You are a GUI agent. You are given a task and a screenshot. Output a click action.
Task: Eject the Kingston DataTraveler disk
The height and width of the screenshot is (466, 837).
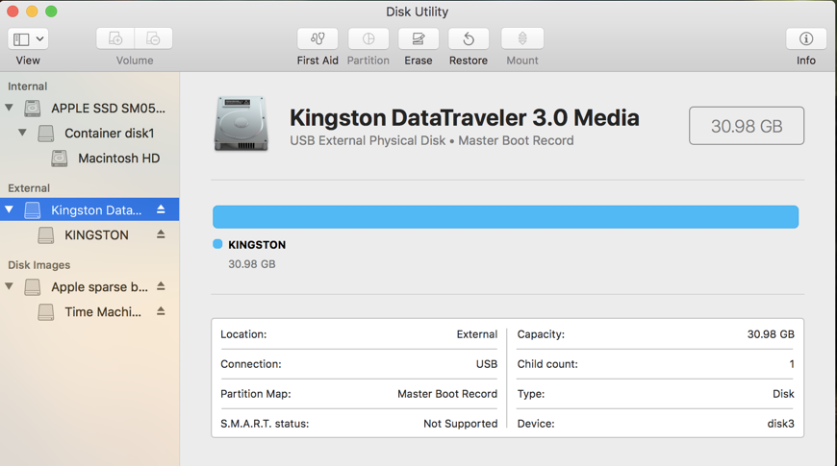(x=161, y=209)
